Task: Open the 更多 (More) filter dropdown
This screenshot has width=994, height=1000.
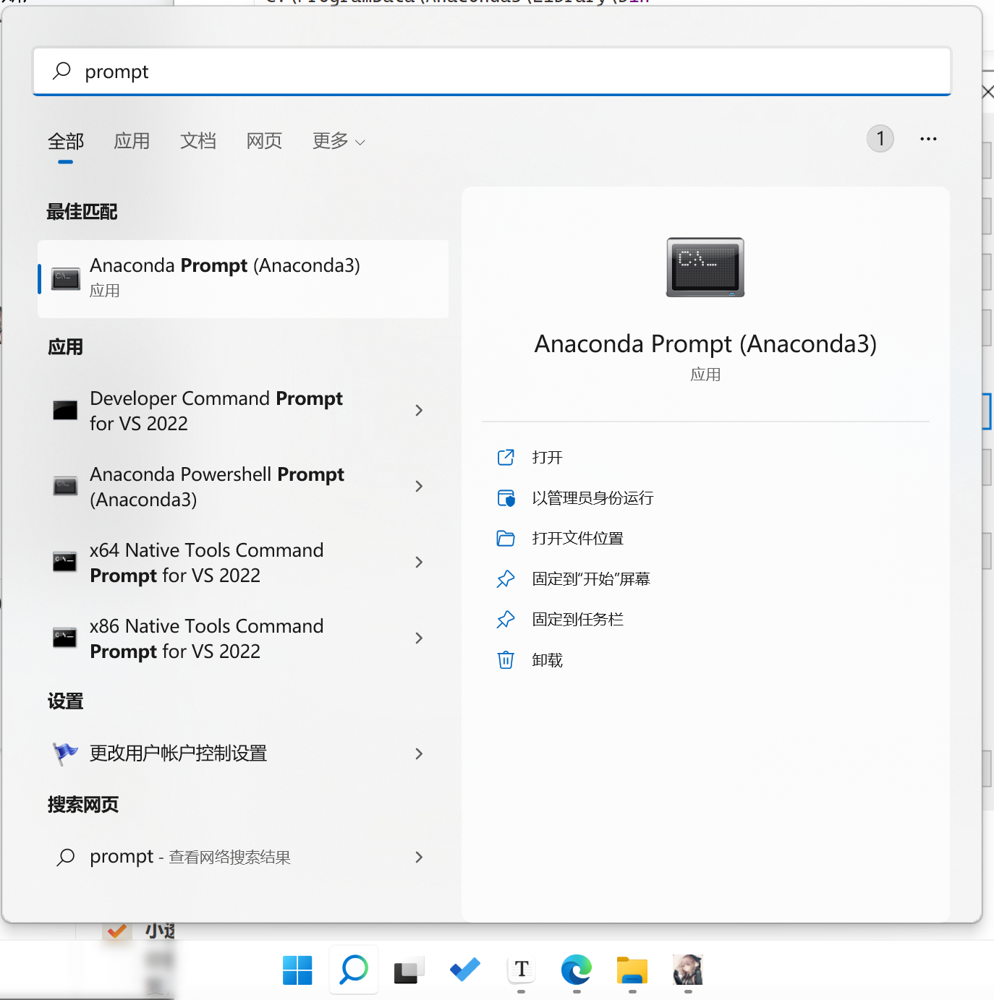Action: (338, 141)
